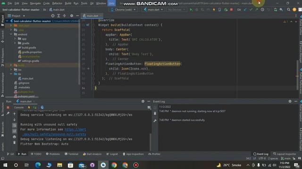Print console output with printer icon
Image resolution: width=302 pixels, height=169 pixels.
15,137
